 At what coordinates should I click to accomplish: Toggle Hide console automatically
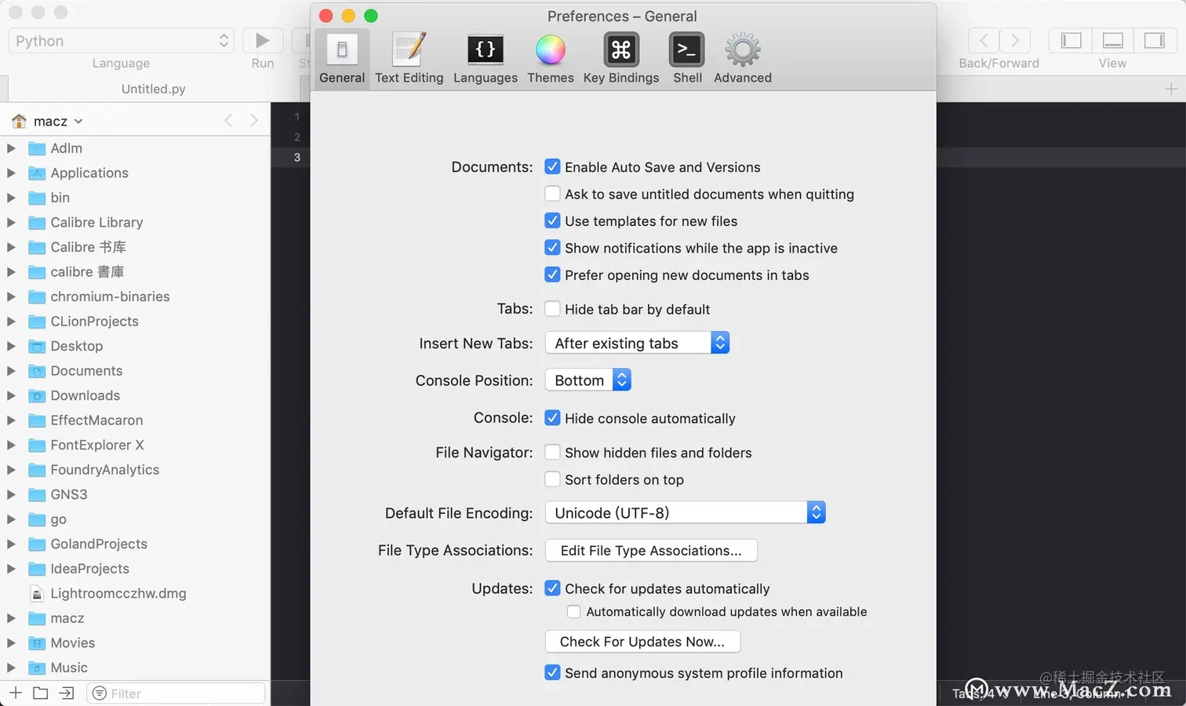(x=553, y=417)
